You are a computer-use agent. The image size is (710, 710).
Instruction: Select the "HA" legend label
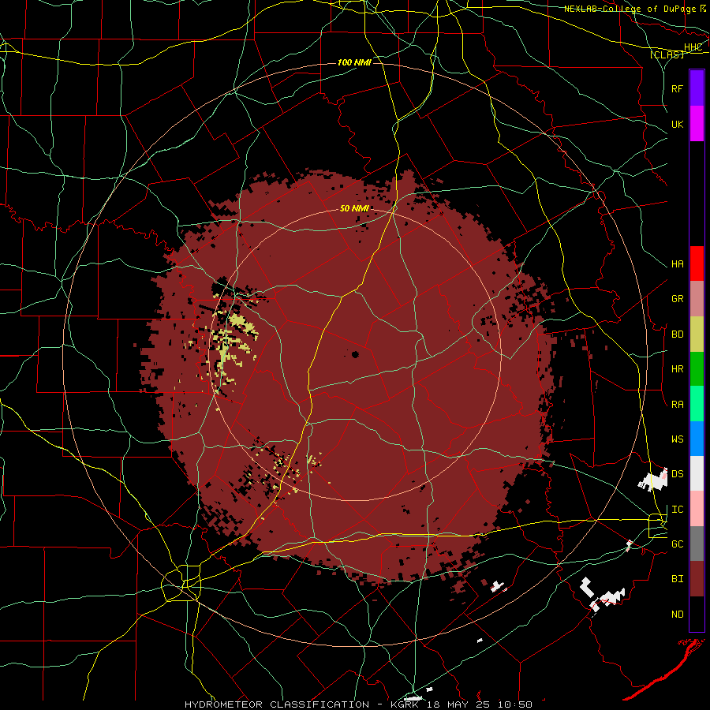pyautogui.click(x=678, y=264)
